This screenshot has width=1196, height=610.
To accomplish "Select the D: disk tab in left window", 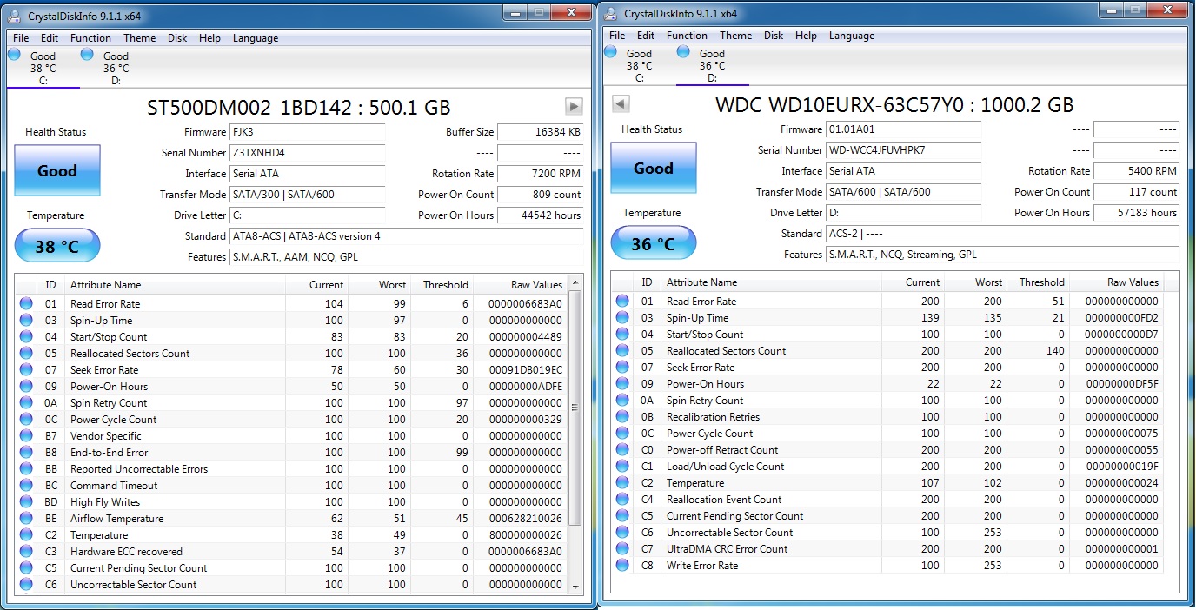I will (x=116, y=68).
